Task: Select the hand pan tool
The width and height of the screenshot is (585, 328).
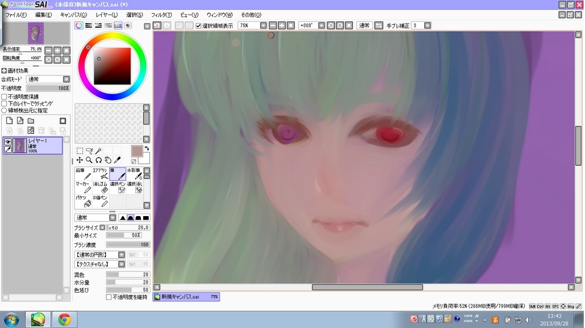Action: [x=108, y=160]
